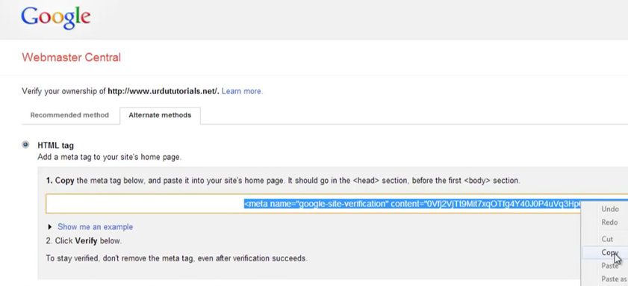
Task: Click the bold Verify word in step 2
Action: click(86, 241)
